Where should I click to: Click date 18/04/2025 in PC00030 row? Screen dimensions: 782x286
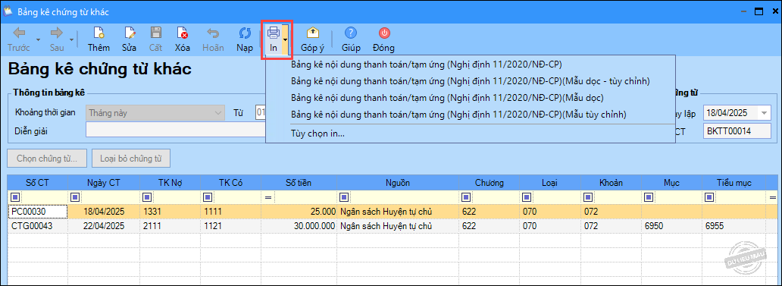click(104, 212)
